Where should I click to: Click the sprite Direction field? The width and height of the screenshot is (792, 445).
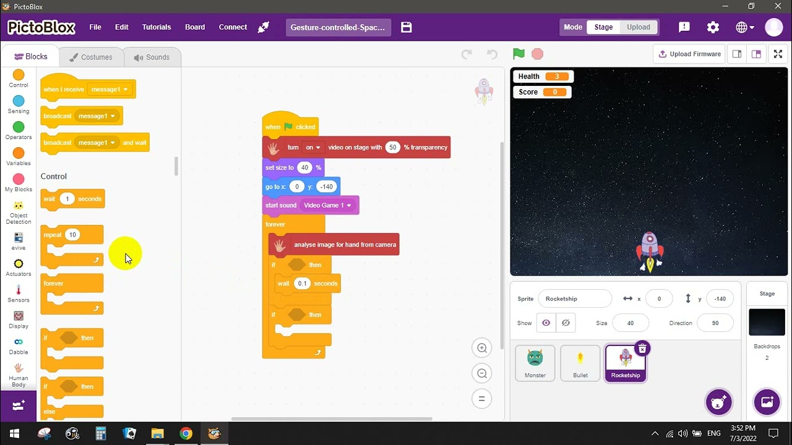coord(715,323)
